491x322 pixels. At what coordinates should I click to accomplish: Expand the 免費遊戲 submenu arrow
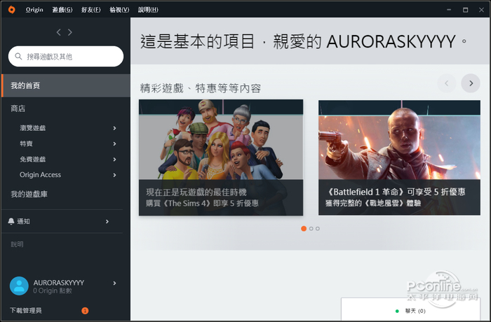(x=114, y=160)
